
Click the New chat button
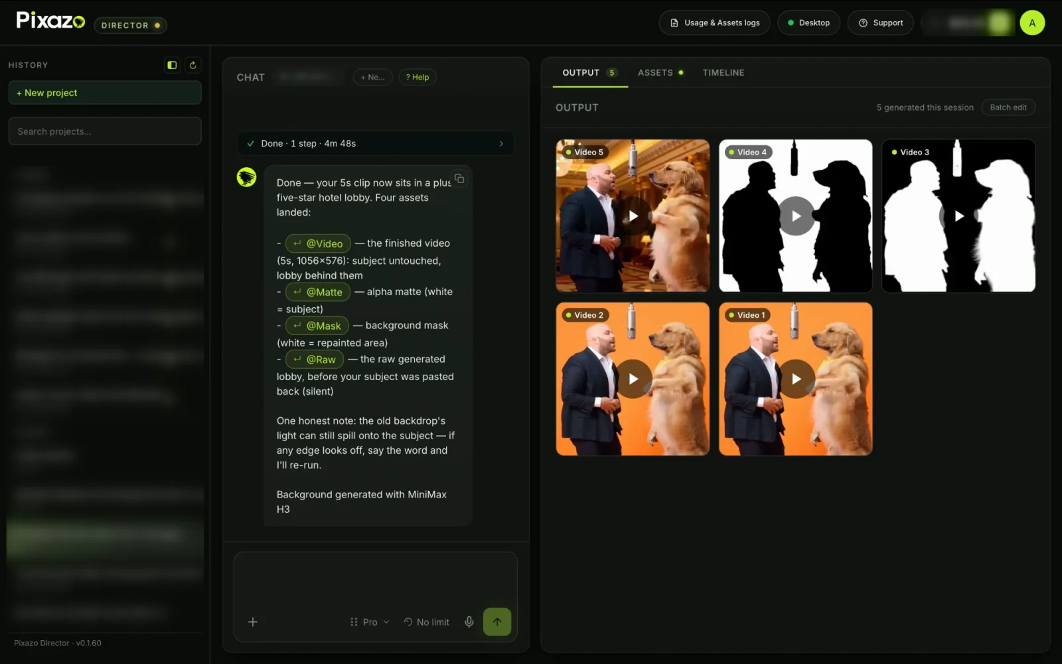(373, 77)
